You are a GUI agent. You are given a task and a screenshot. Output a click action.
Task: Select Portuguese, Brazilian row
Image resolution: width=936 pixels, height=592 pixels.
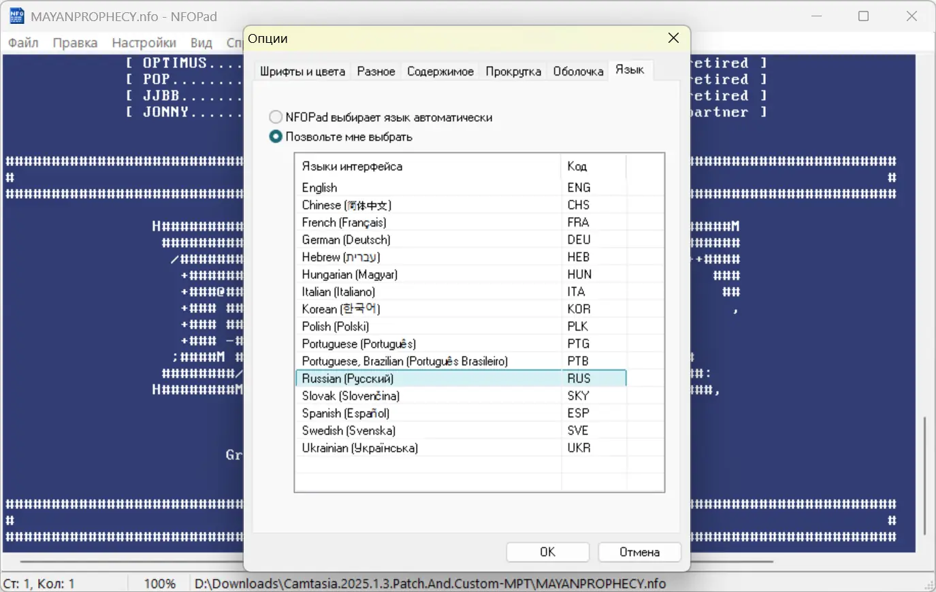pos(461,361)
